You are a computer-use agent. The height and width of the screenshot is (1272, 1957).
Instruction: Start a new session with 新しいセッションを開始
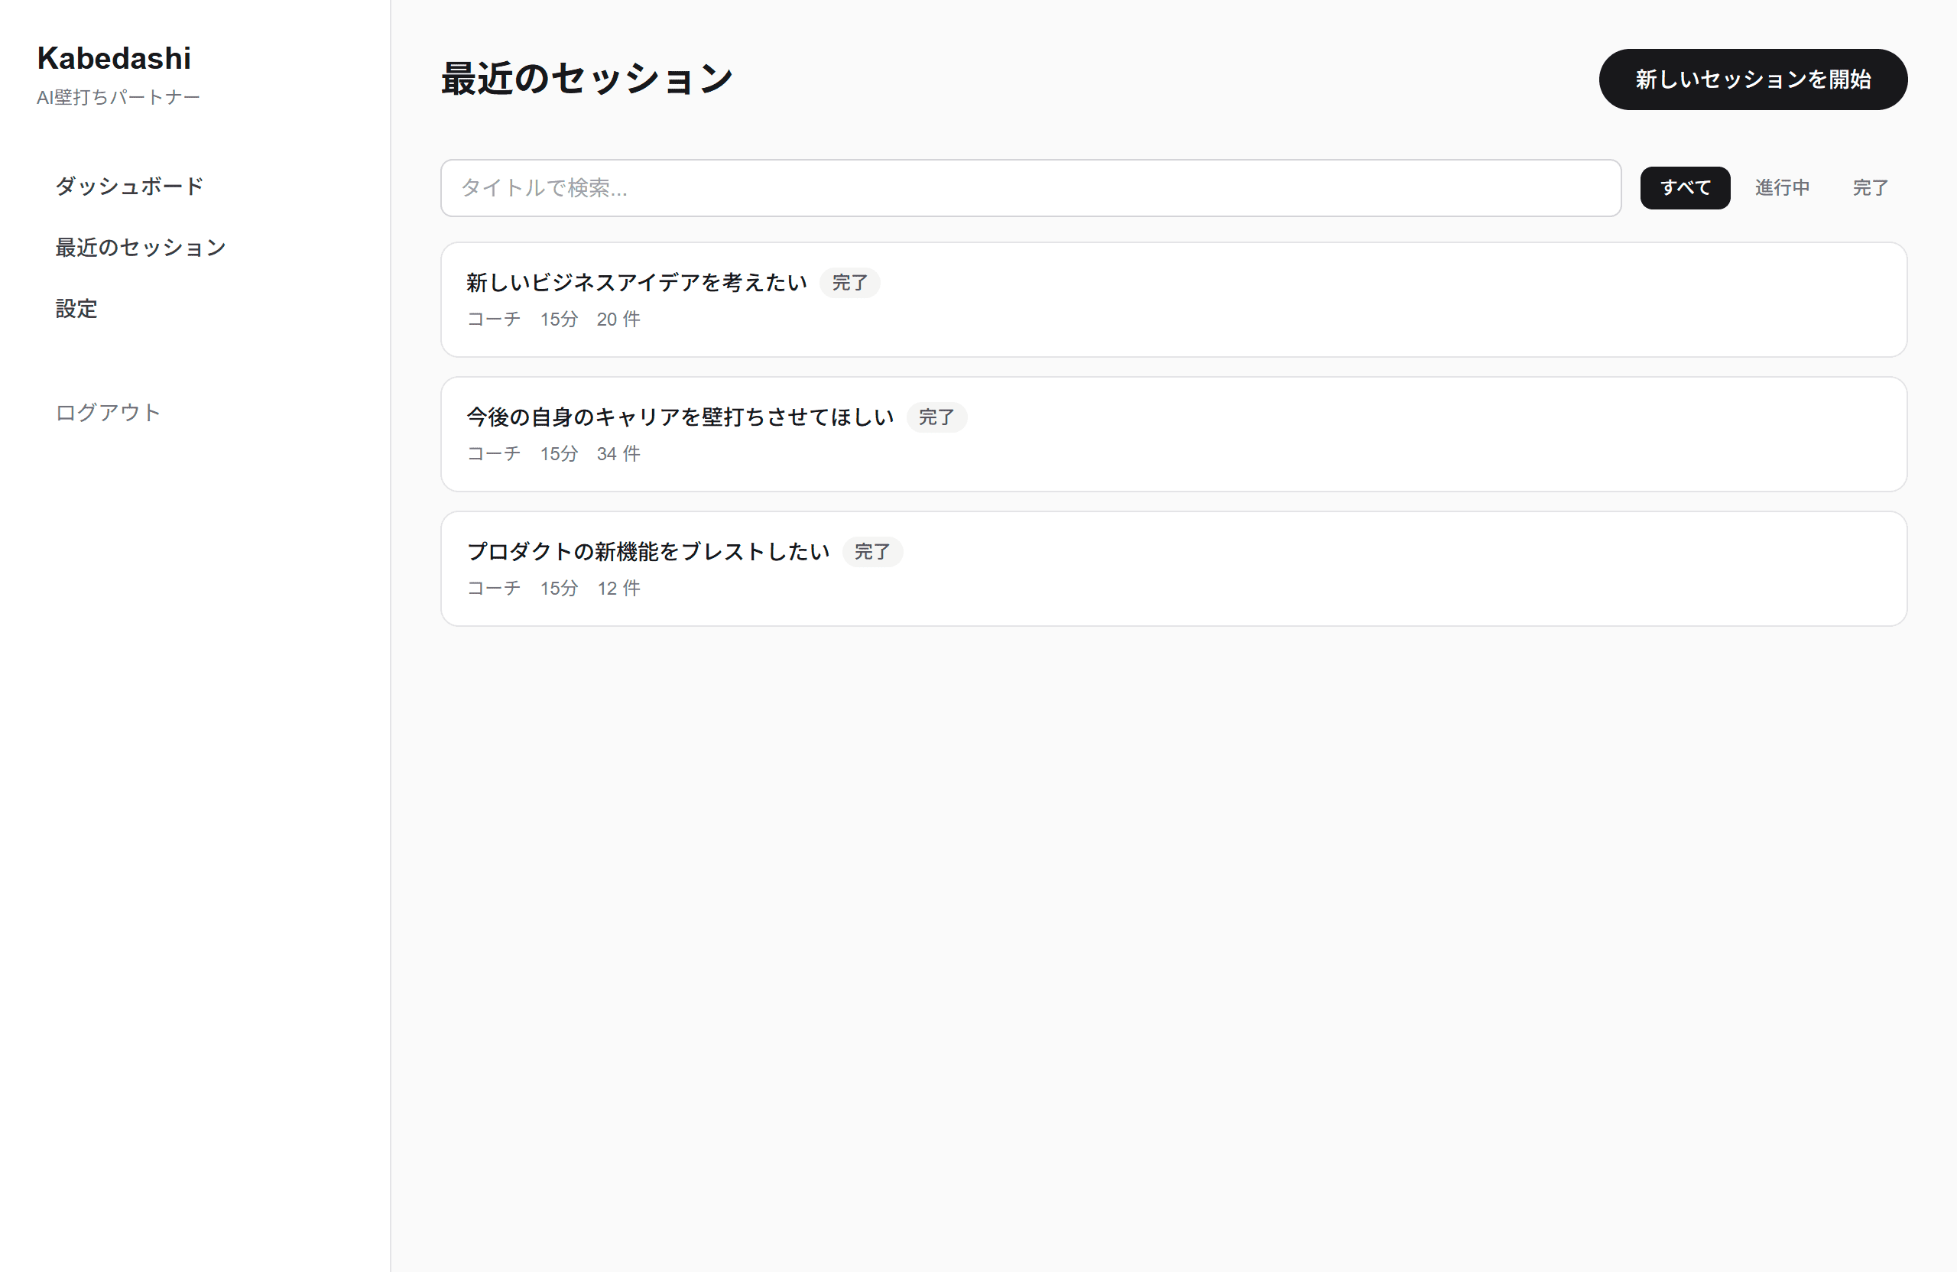[1752, 79]
